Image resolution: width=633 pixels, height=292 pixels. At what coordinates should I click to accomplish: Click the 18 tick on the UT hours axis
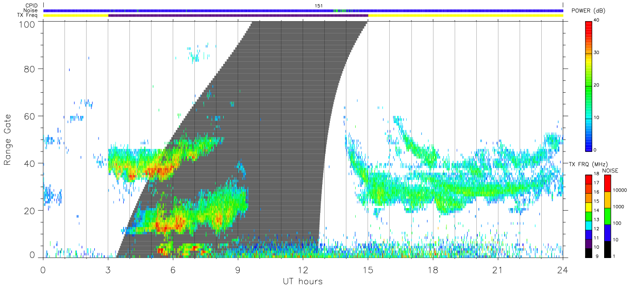tap(433, 269)
